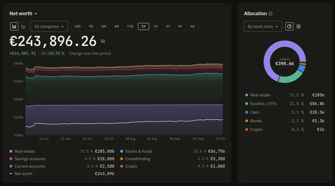The image size is (335, 186).
Task: Select the YTD time range
Action: point(130,26)
